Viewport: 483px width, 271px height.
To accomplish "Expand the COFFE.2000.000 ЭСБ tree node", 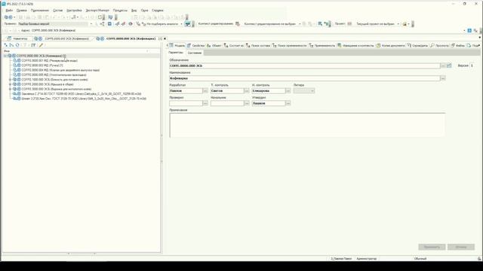I will pos(10,84).
